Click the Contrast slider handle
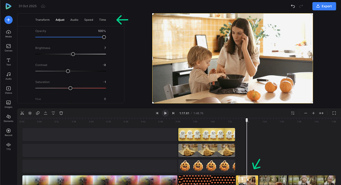341x185 pixels. tap(68, 71)
